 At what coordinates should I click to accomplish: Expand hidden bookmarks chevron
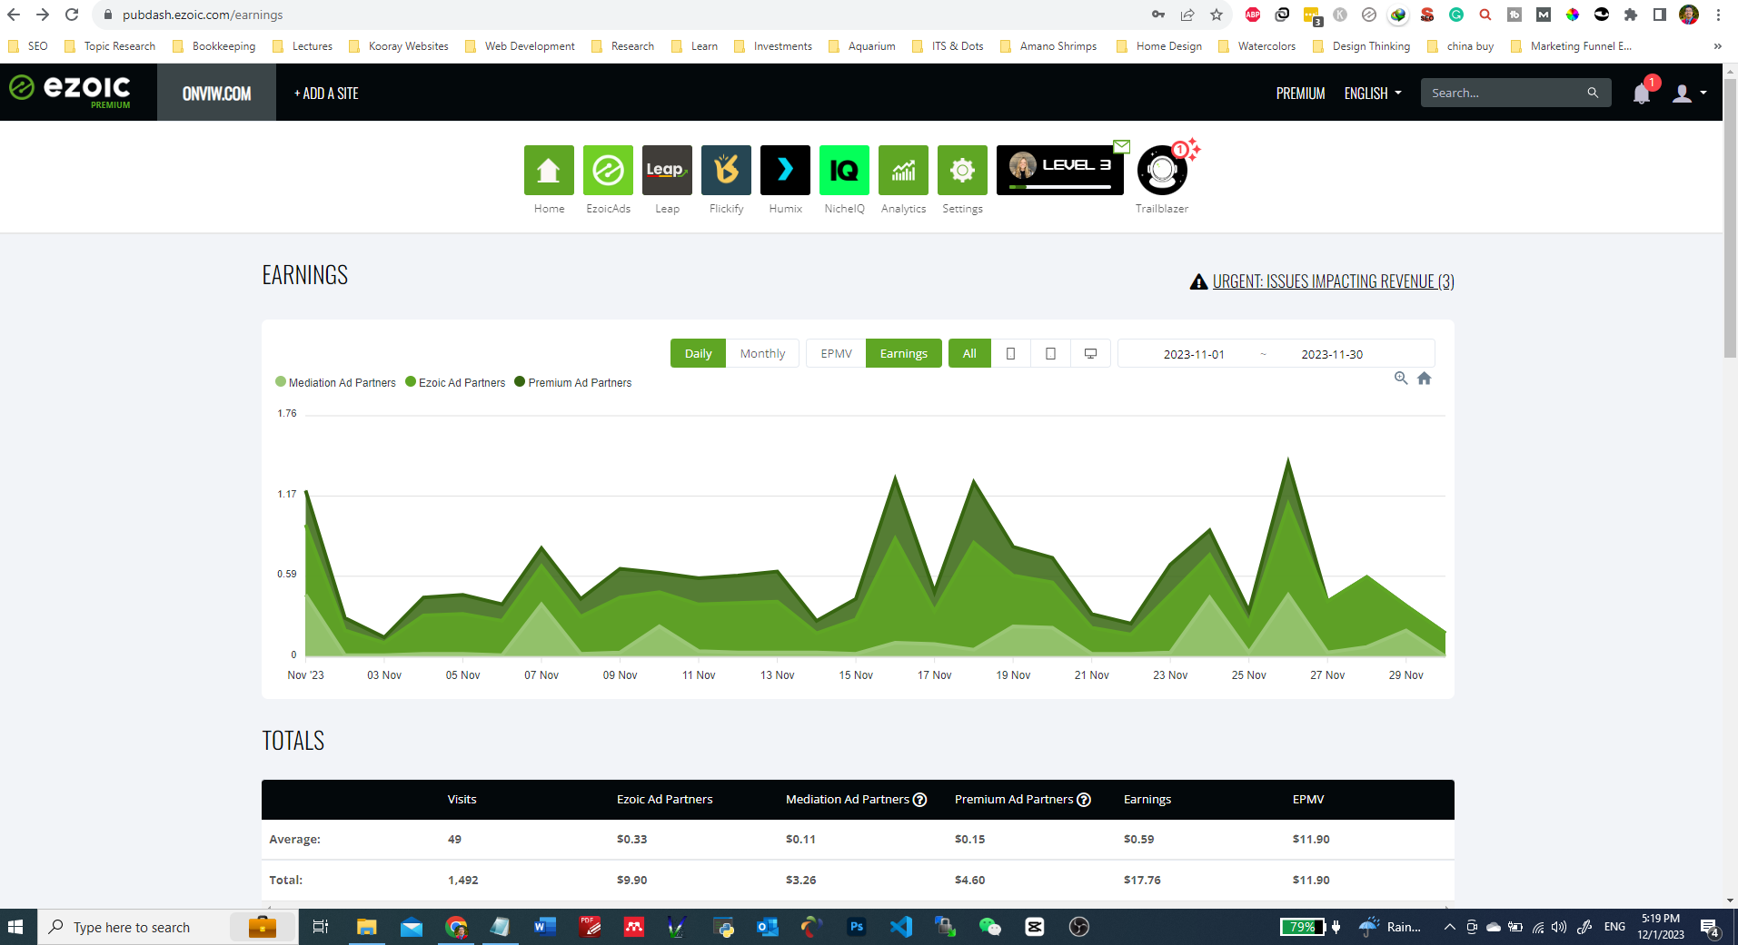tap(1717, 46)
